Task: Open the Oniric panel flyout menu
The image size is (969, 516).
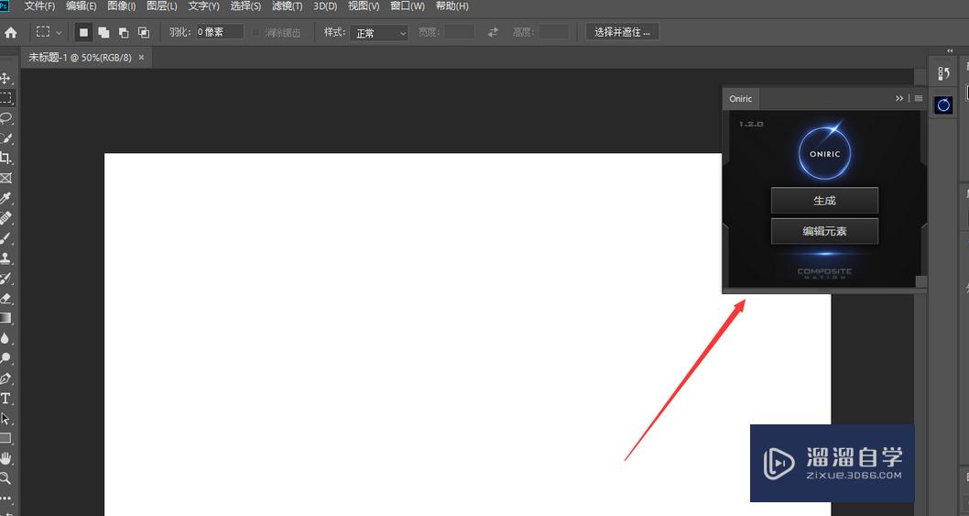Action: click(x=919, y=98)
